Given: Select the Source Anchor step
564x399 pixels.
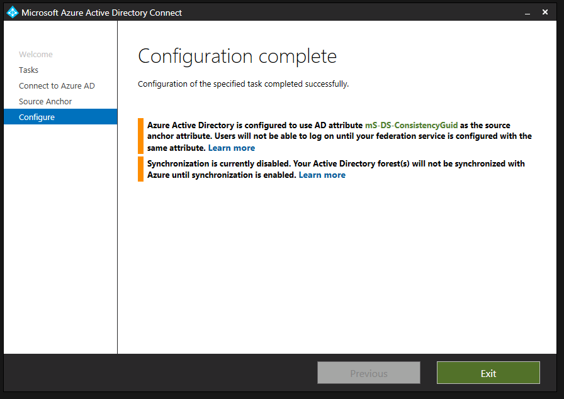Looking at the screenshot, I should (x=45, y=102).
